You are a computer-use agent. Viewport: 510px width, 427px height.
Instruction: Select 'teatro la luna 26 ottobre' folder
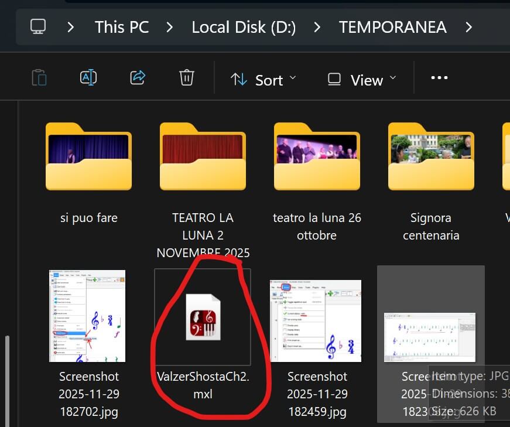pyautogui.click(x=317, y=156)
